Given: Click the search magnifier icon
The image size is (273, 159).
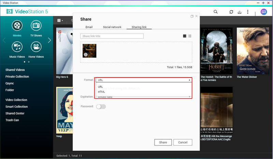Looking at the screenshot, I should (x=216, y=12).
